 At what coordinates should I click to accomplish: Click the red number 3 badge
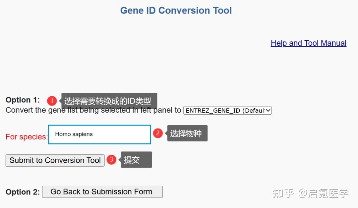point(111,160)
